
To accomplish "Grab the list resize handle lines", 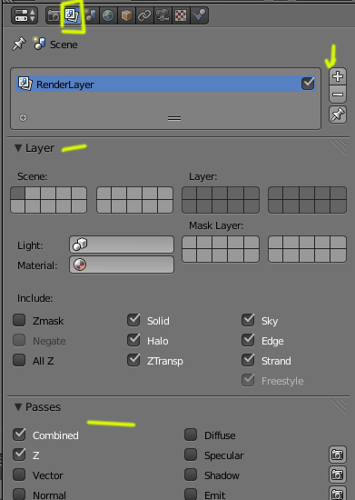I will (x=174, y=118).
